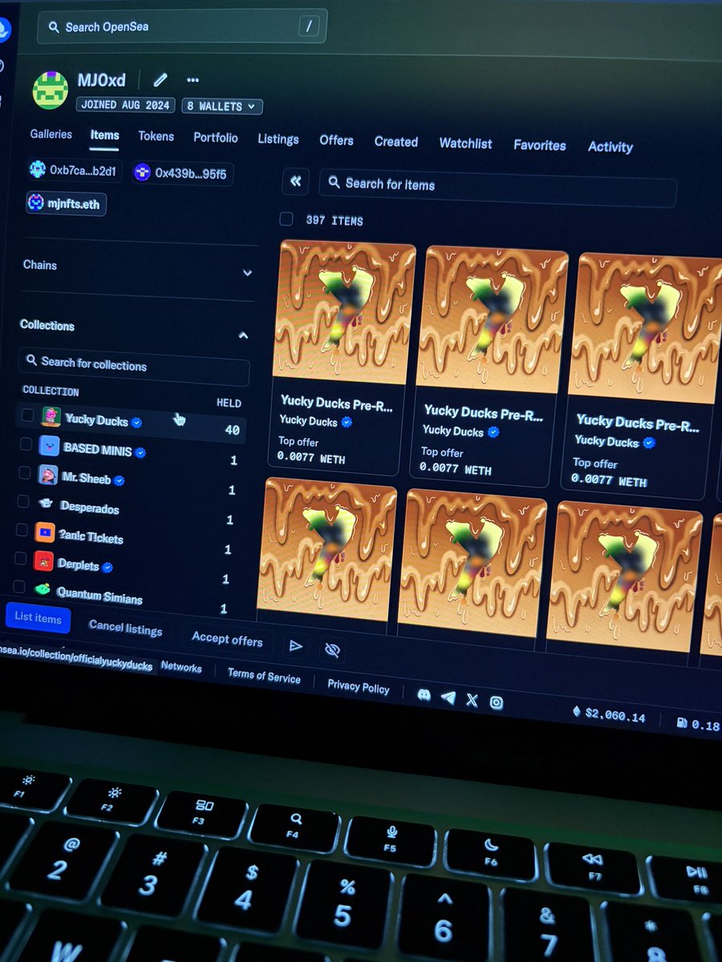Click the gas price icon in footer
Image resolution: width=722 pixels, height=962 pixels.
[x=681, y=721]
